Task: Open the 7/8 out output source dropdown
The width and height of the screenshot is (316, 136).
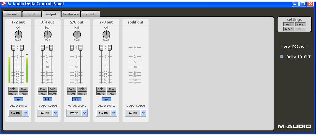Action: tap(107, 113)
